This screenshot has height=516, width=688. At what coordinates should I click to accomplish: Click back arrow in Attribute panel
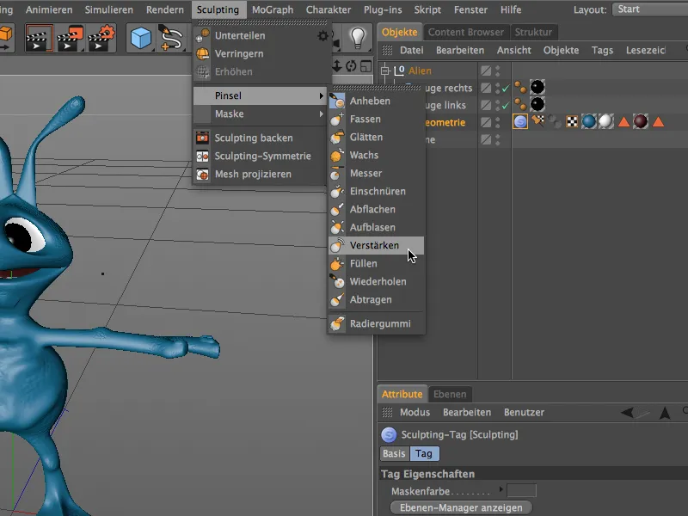(x=628, y=413)
